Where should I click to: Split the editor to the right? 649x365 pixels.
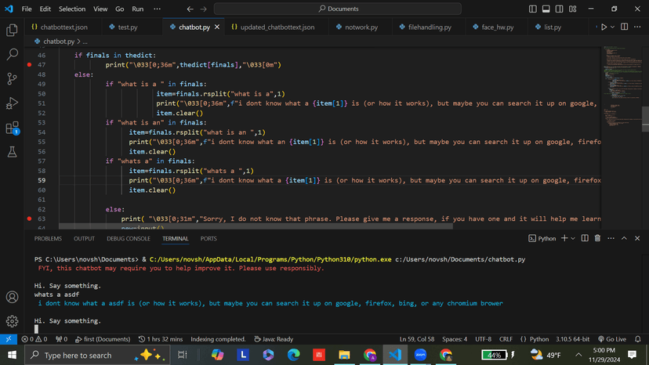[x=625, y=27]
